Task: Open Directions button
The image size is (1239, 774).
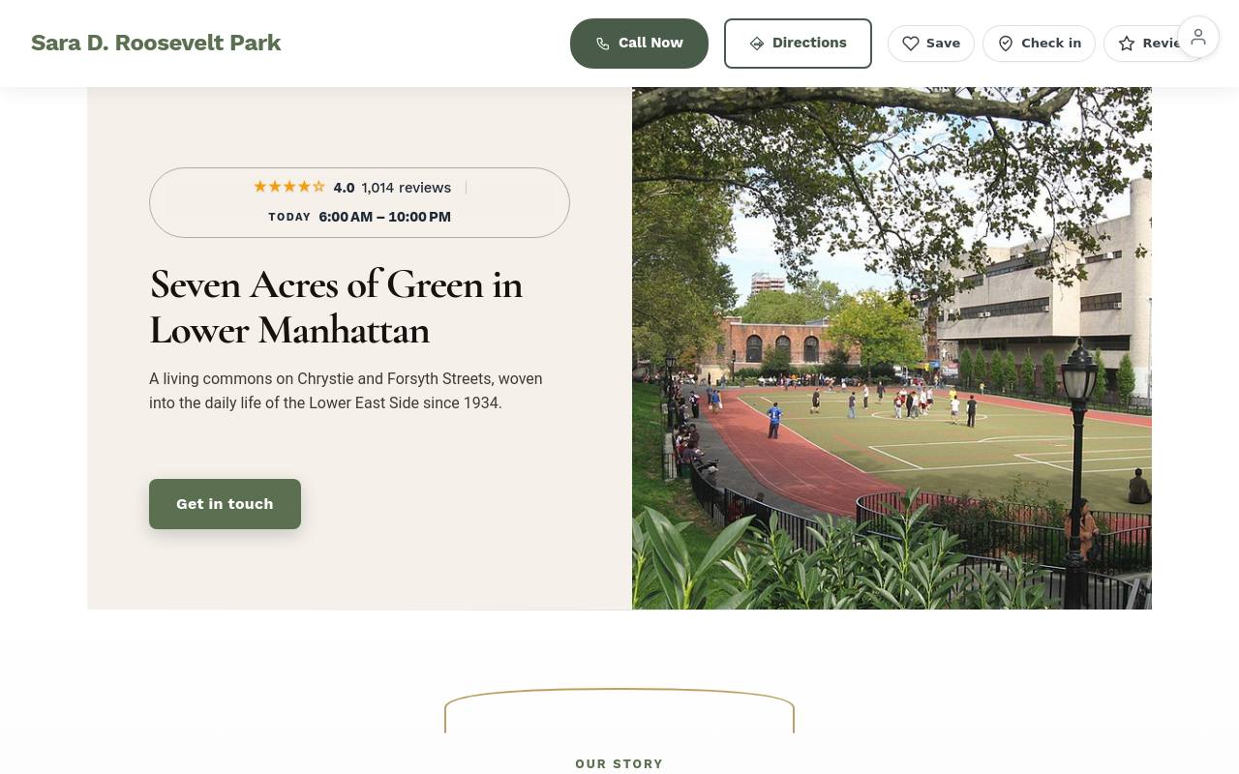Action: coord(798,44)
